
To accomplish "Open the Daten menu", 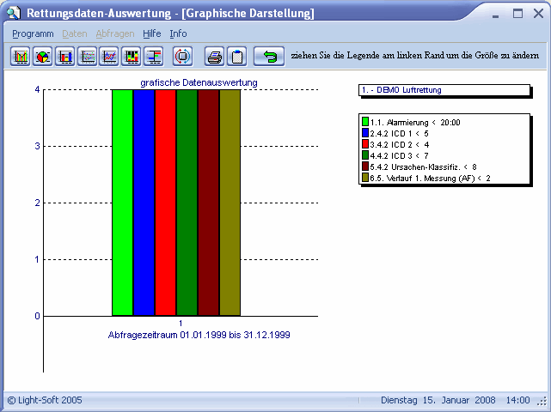I will click(x=75, y=33).
